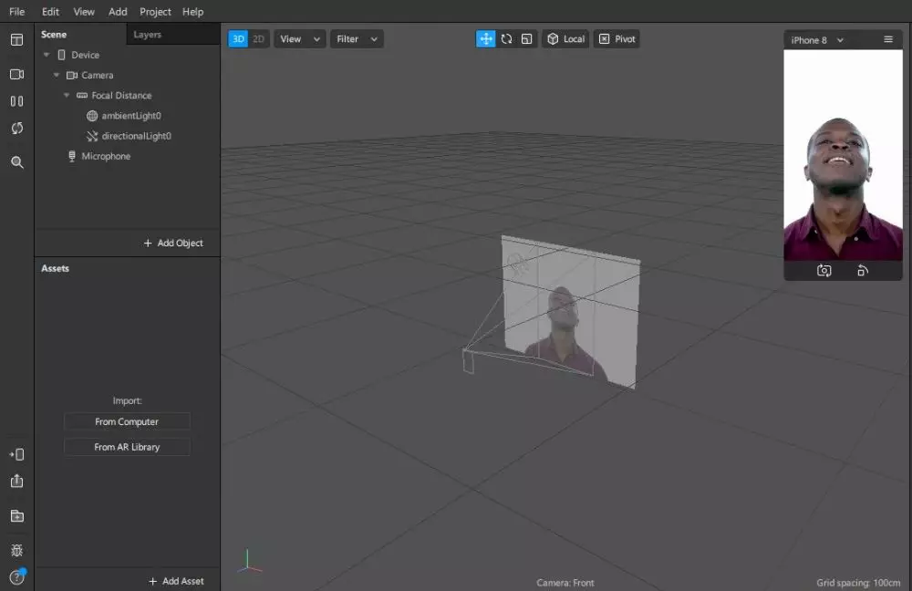
Task: Switch to the Layers tab
Action: [147, 35]
